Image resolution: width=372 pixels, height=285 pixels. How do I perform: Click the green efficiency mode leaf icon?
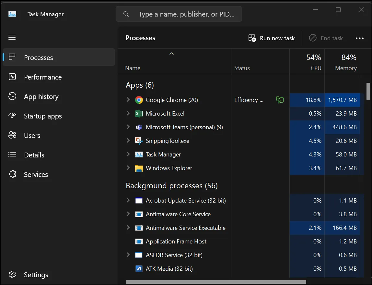point(280,100)
